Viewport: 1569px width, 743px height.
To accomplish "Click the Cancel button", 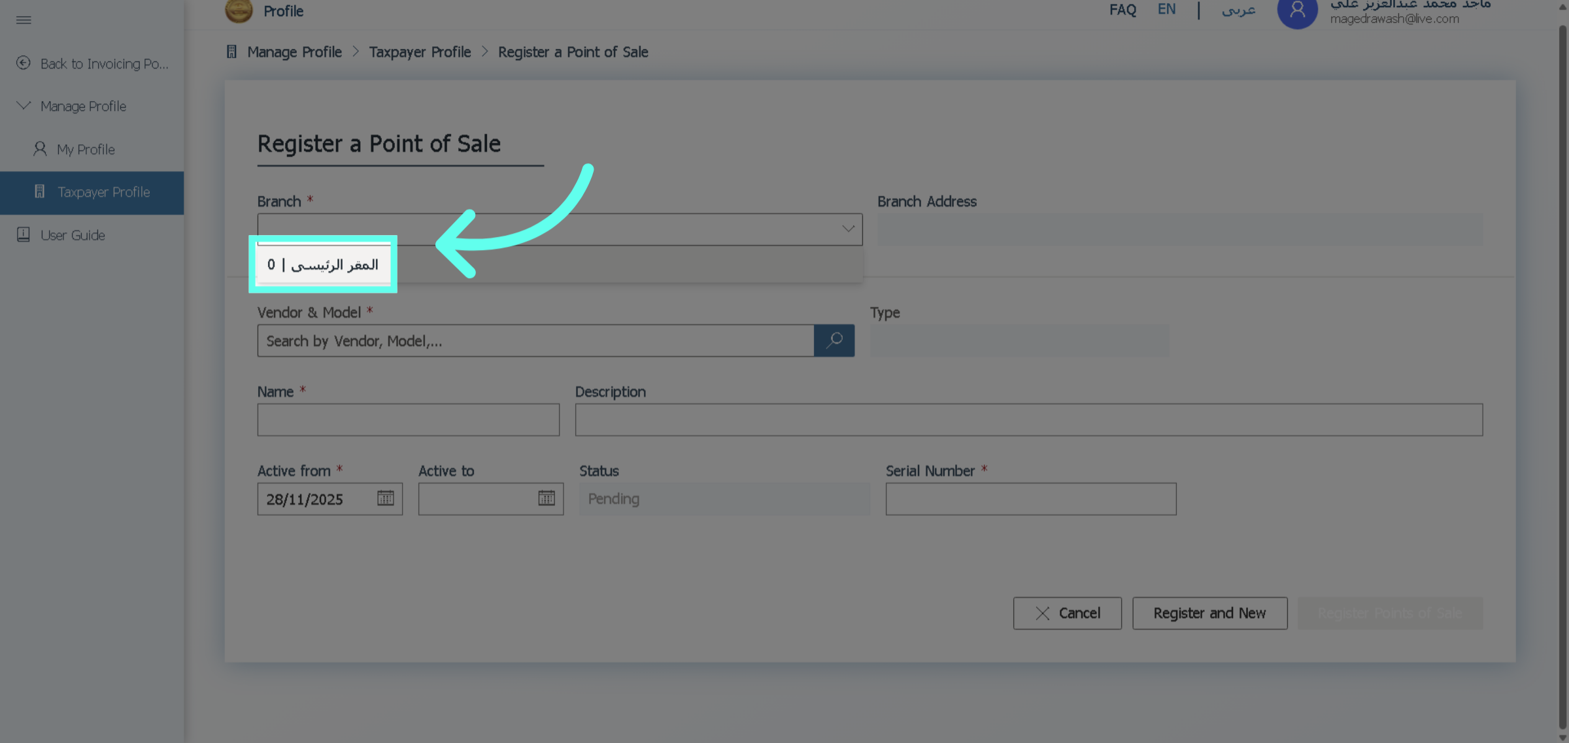I will (1067, 613).
